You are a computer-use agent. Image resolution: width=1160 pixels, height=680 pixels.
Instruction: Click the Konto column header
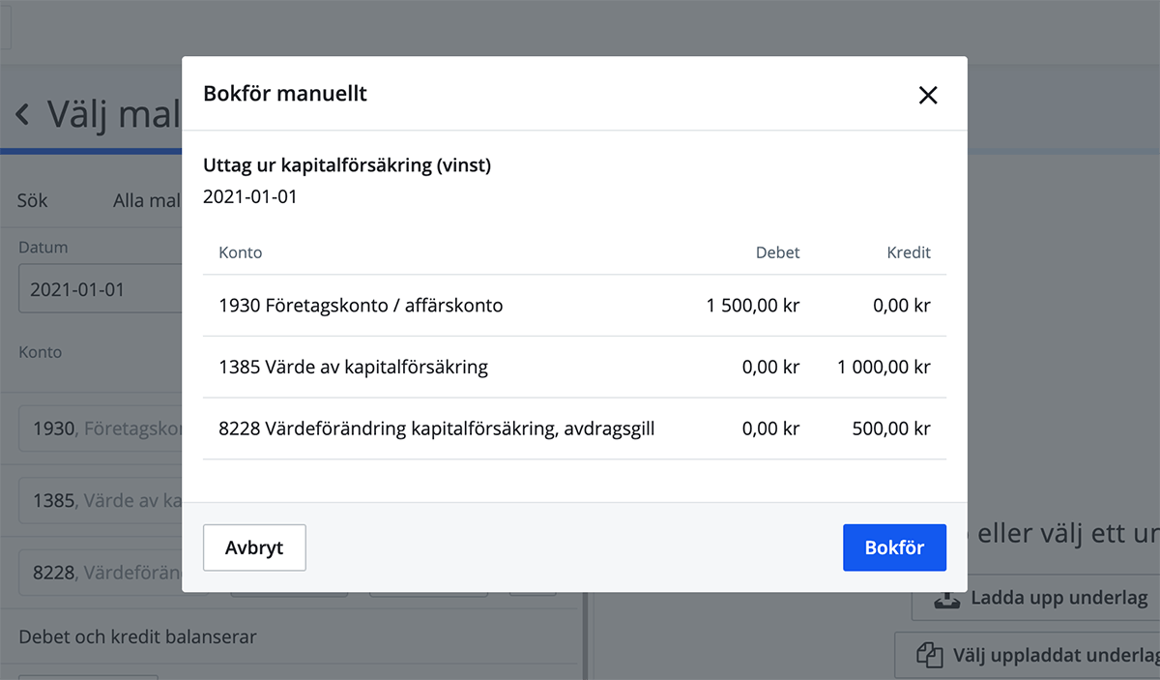coord(240,252)
